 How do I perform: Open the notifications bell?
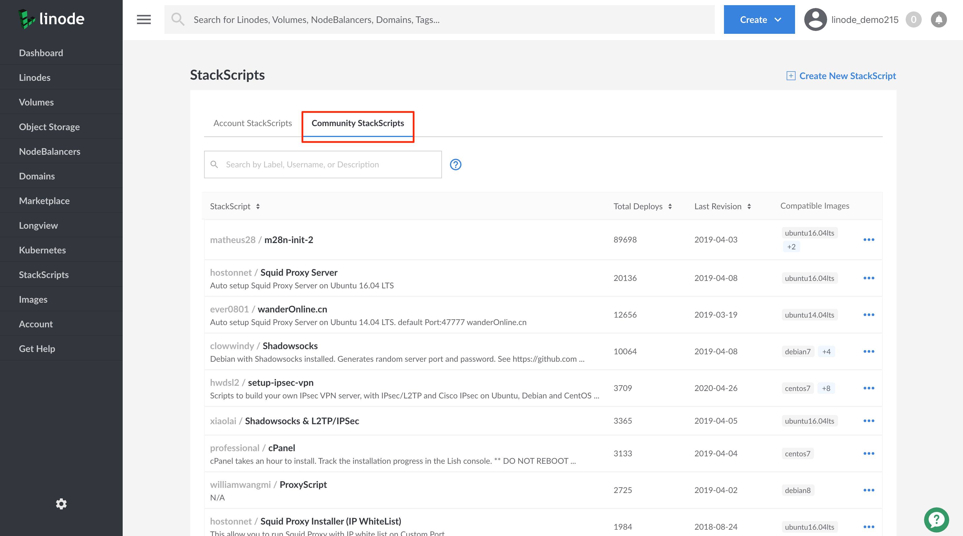pos(938,19)
